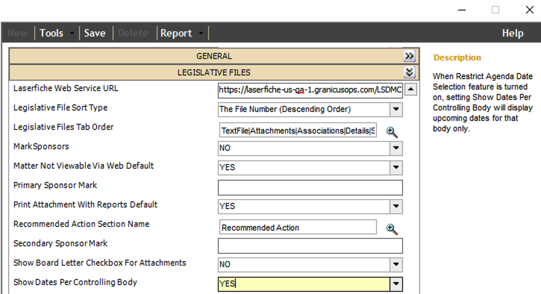Open lookup for Recommended Action Section Name
The height and width of the screenshot is (294, 541).
392,229
